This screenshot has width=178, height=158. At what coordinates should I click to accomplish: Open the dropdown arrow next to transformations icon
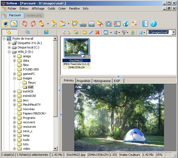(x=48, y=24)
